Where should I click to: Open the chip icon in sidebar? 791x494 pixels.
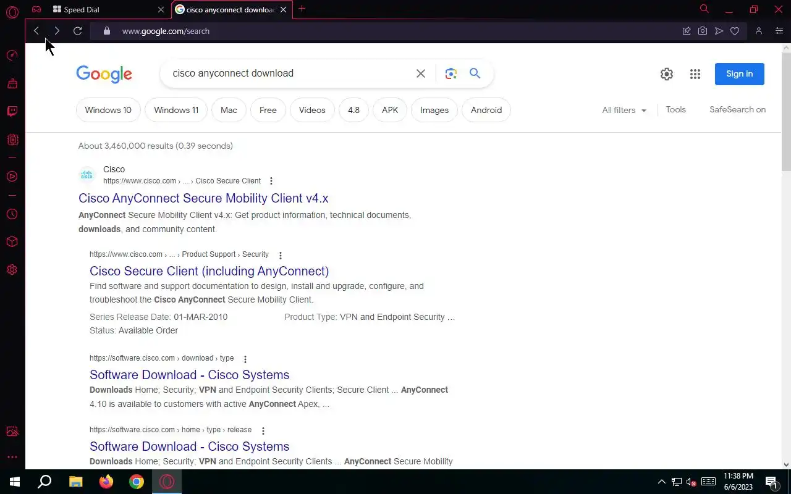click(x=12, y=140)
